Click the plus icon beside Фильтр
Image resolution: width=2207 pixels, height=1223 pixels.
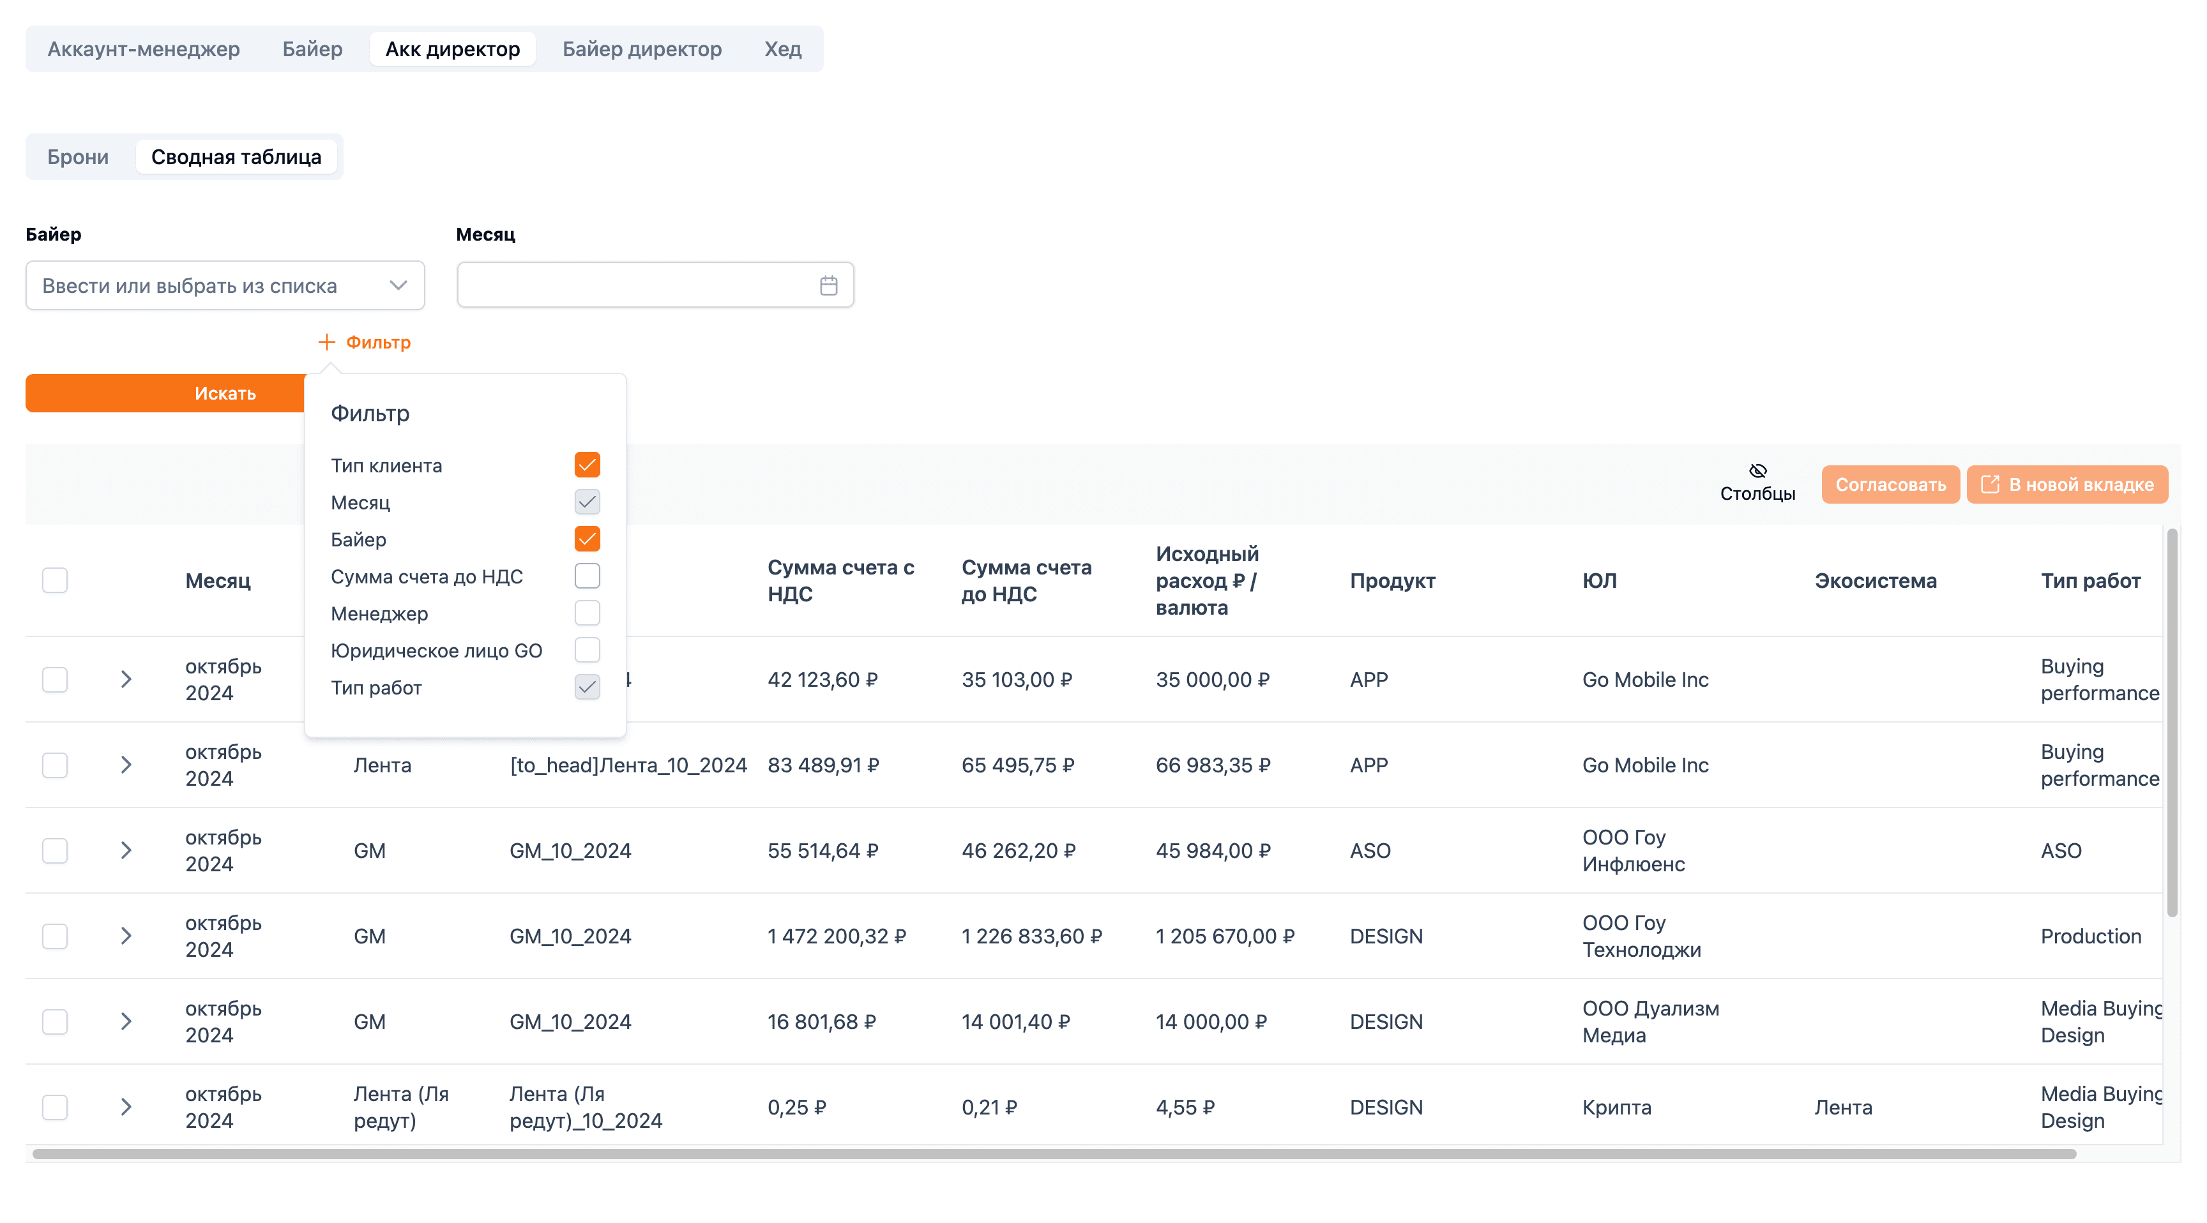point(326,341)
